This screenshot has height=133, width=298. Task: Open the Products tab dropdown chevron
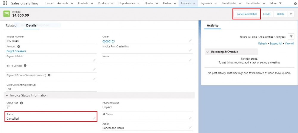pos(112,3)
